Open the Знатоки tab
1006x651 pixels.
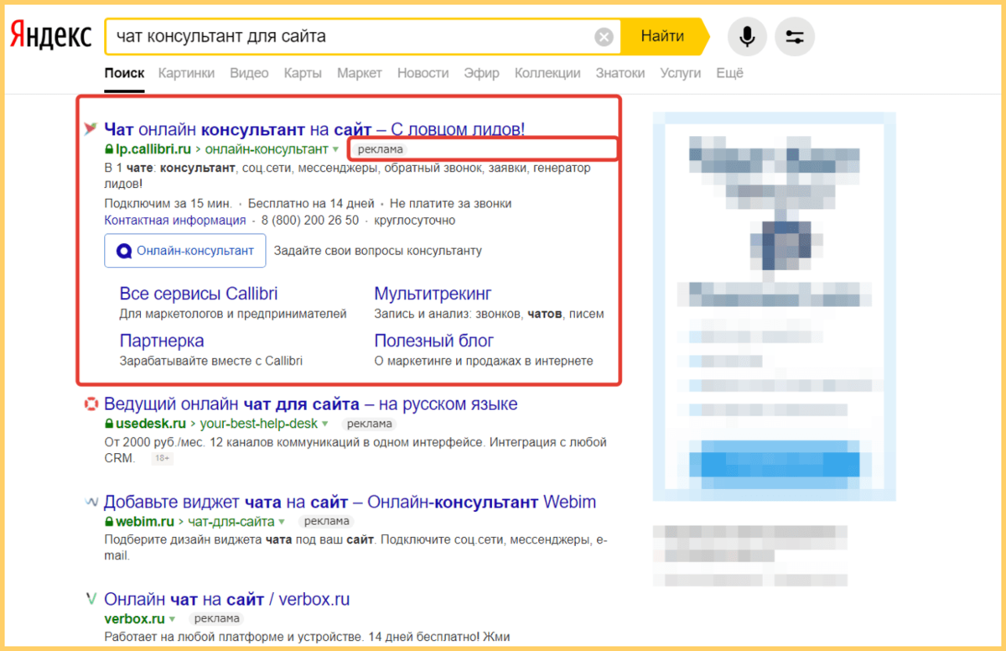click(620, 73)
